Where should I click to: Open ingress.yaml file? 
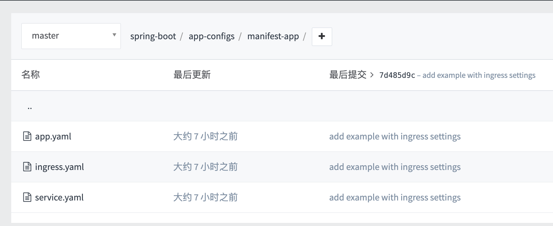pyautogui.click(x=59, y=167)
